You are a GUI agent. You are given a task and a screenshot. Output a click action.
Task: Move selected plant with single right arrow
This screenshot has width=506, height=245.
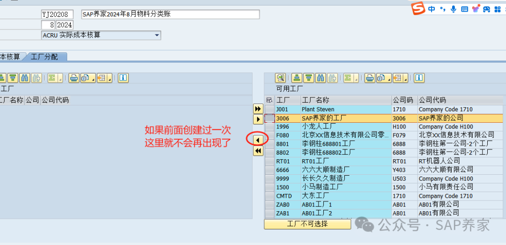tap(258, 119)
